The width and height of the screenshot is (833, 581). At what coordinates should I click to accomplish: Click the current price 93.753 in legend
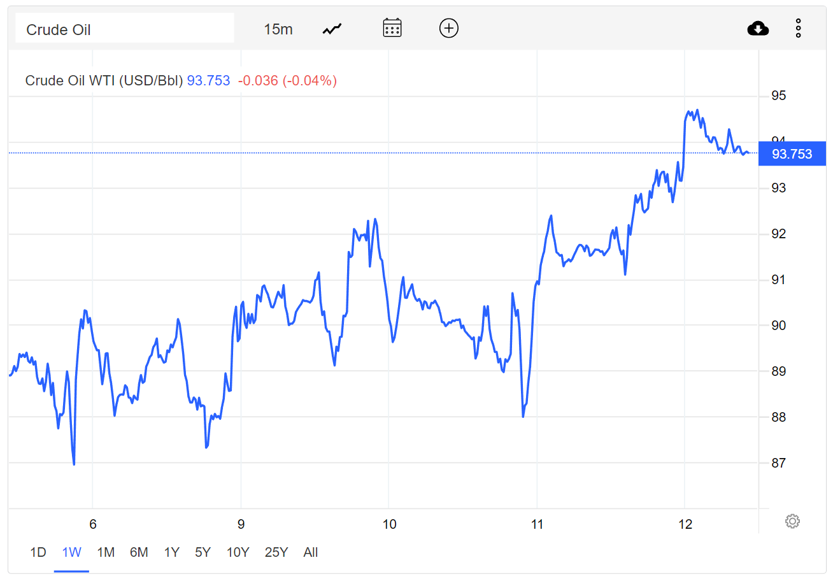click(208, 81)
